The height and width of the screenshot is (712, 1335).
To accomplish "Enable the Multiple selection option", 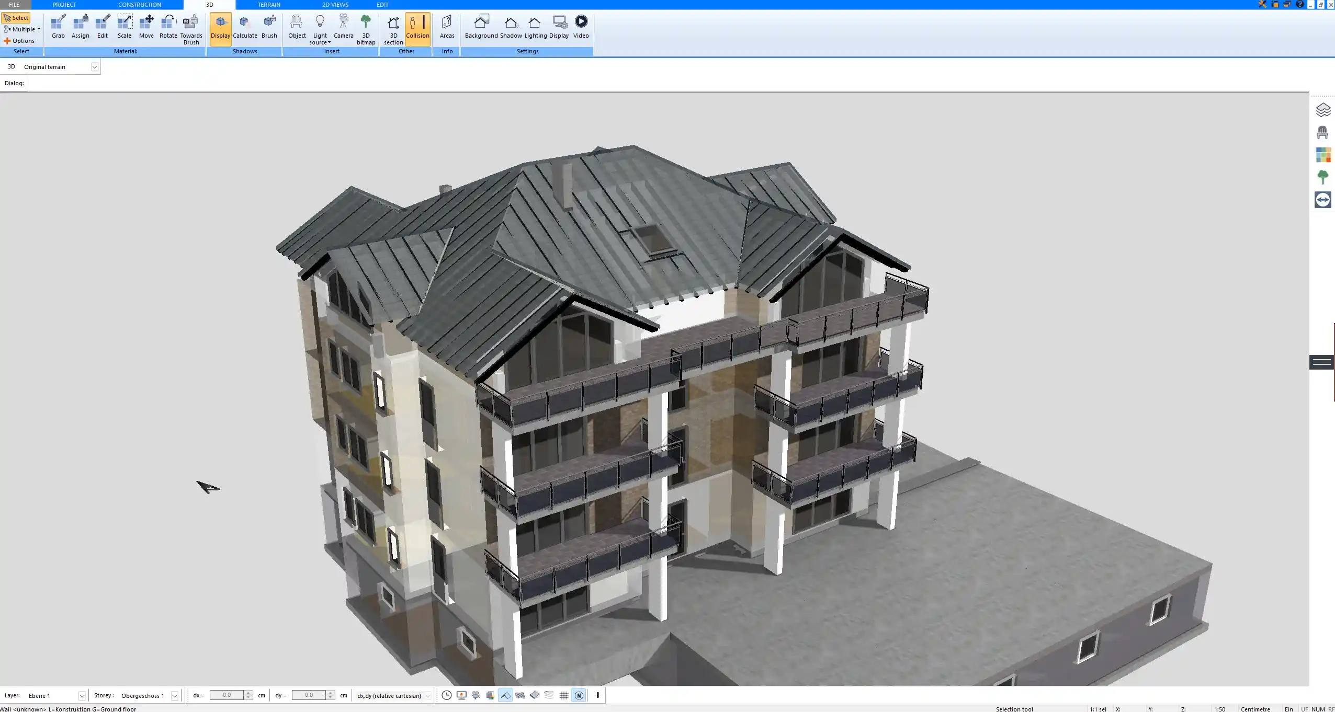I will [x=22, y=29].
